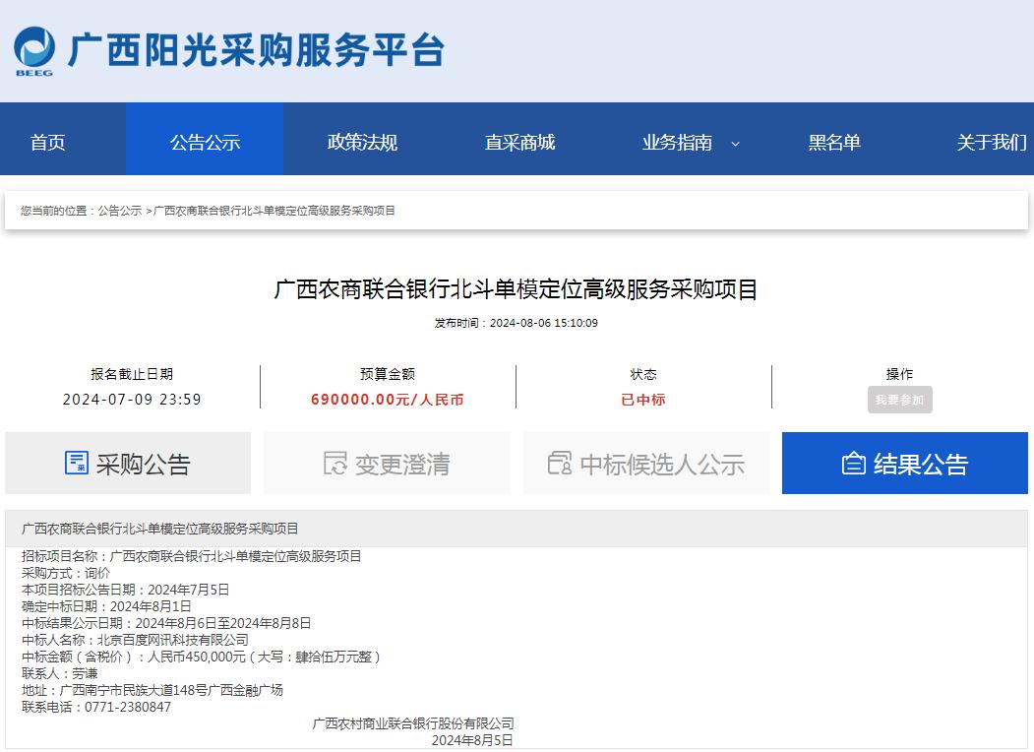
Task: Select status text 已中标
Action: pyautogui.click(x=643, y=400)
